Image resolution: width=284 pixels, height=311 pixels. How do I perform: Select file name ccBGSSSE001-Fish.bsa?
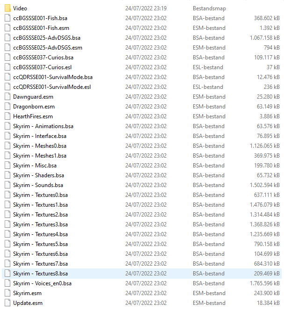(40, 18)
